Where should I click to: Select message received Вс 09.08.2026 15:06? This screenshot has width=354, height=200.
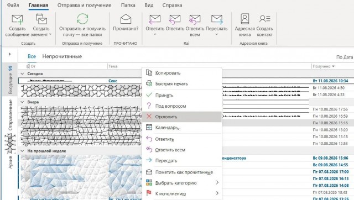coord(331,158)
